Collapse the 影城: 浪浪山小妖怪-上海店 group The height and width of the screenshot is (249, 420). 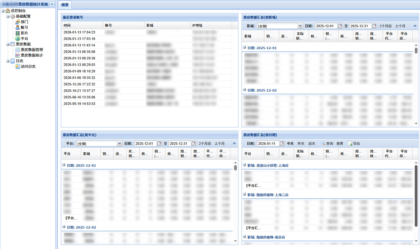[245, 165]
